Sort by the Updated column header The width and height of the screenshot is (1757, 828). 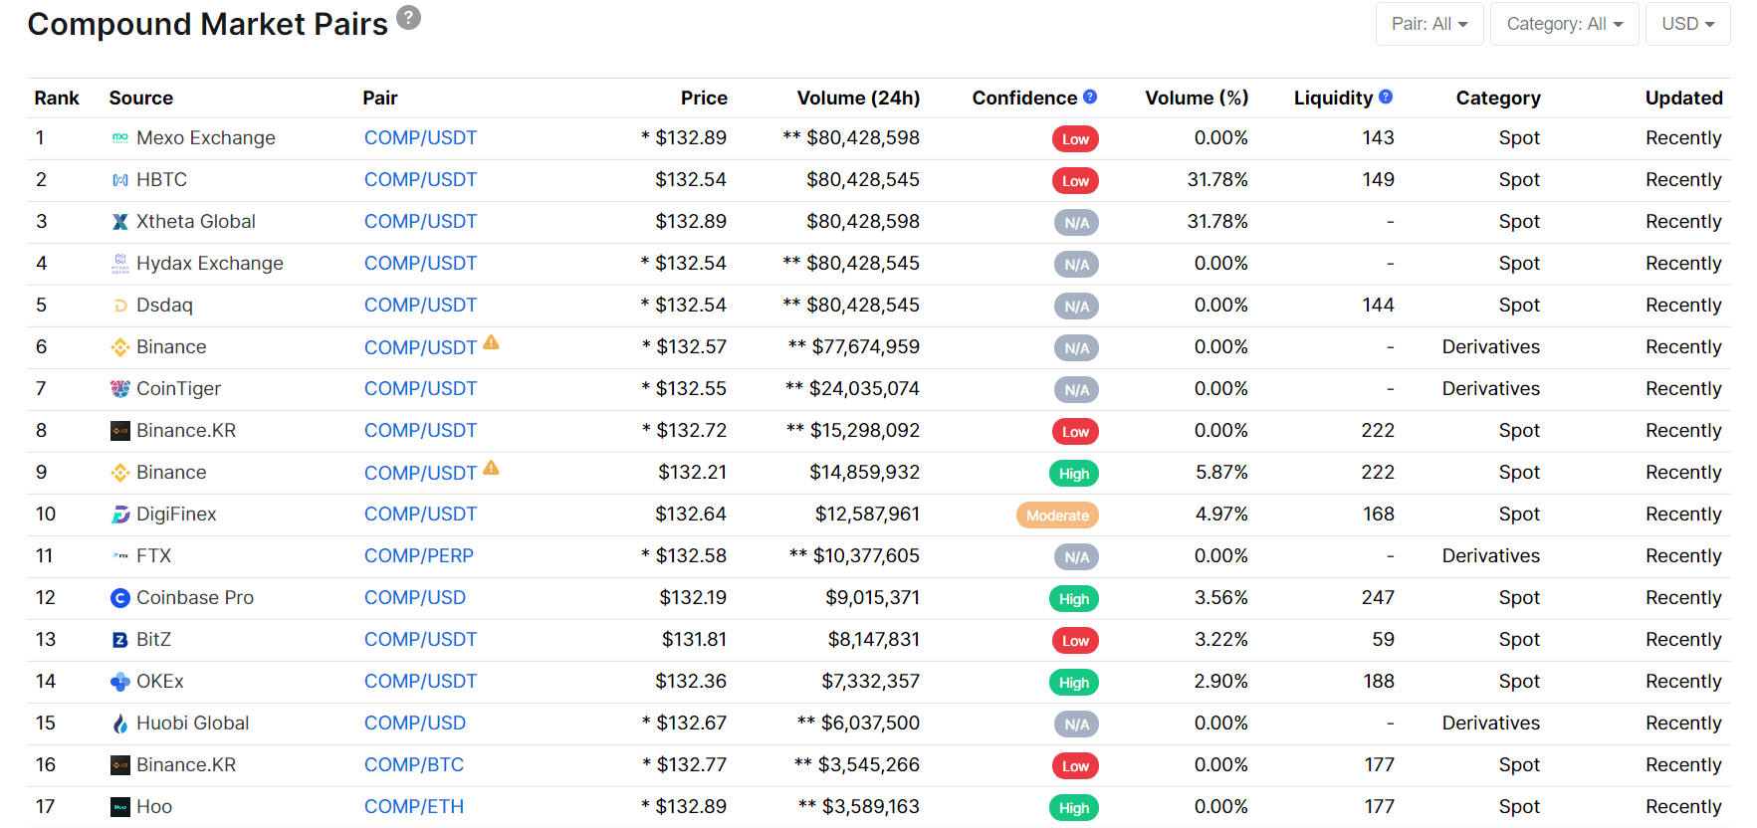1683,98
